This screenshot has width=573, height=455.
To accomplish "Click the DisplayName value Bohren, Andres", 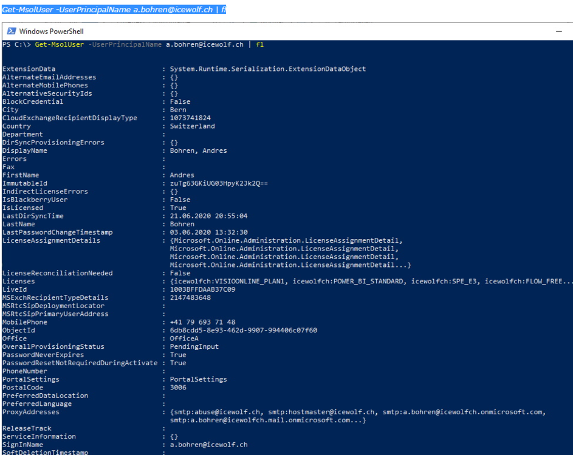I will point(198,150).
